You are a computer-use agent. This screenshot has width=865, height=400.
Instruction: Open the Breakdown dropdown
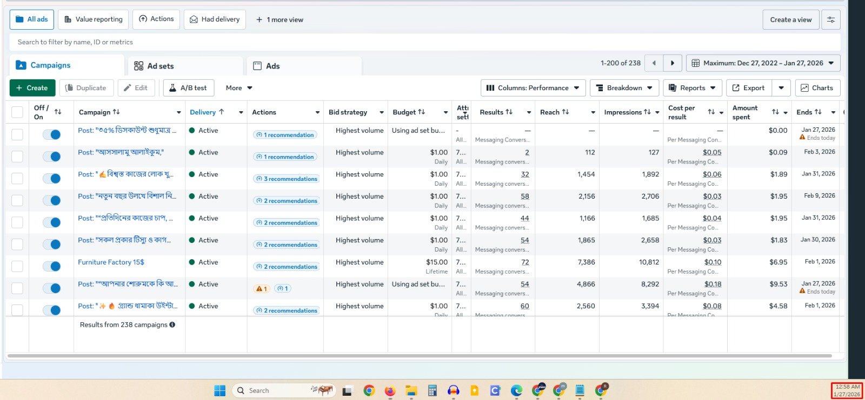coord(624,88)
